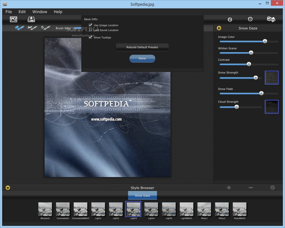Select the Misty2 preset thumbnail
285x228 pixels.
[x=222, y=209]
